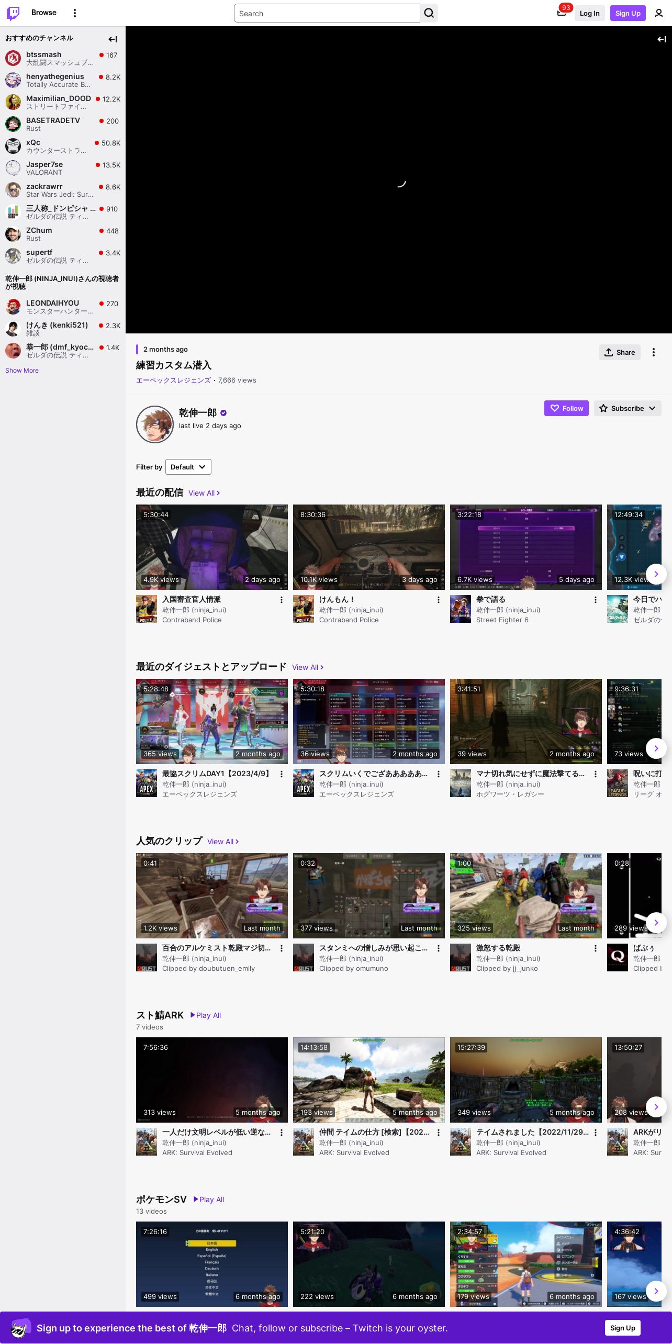
Task: Play All ポケモンSV videos
Action: [x=209, y=1200]
